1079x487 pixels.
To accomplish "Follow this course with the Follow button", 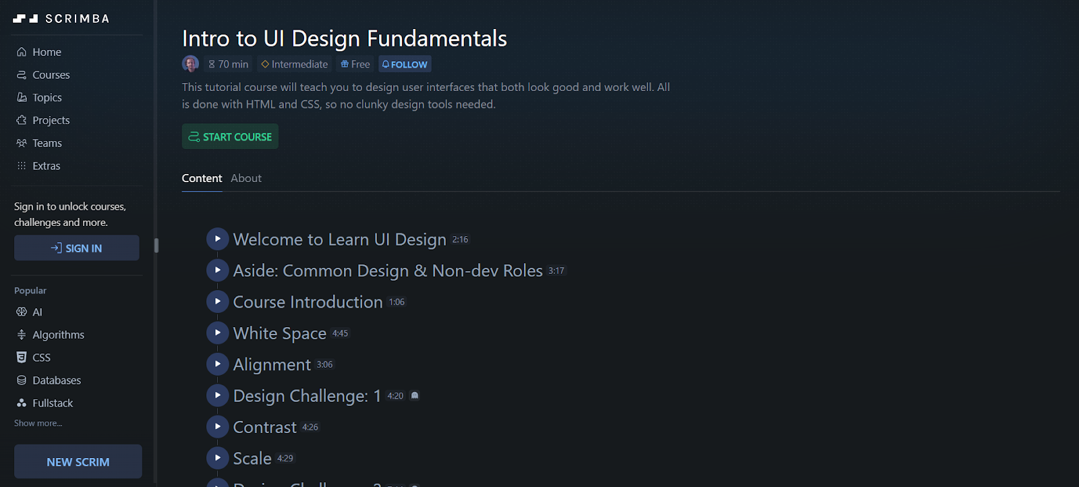I will (405, 64).
